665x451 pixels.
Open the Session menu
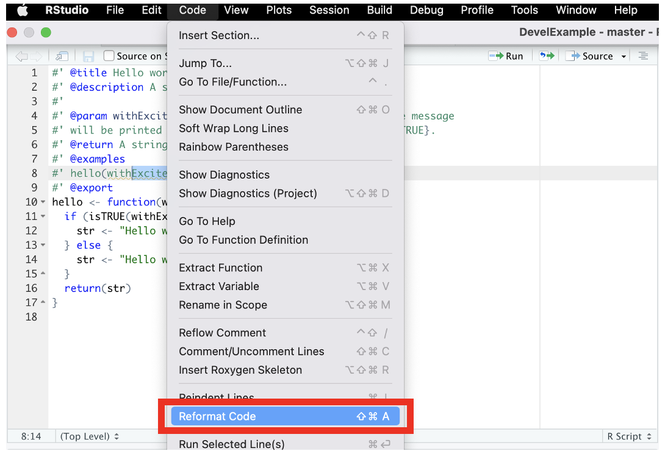pos(329,10)
